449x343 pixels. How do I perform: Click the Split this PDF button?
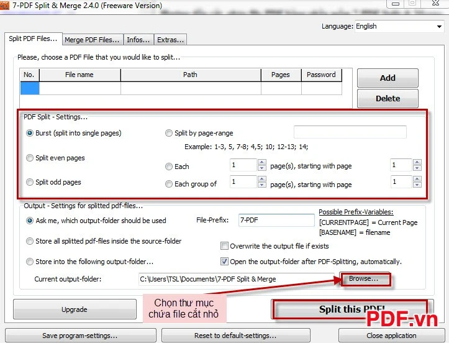(x=351, y=309)
